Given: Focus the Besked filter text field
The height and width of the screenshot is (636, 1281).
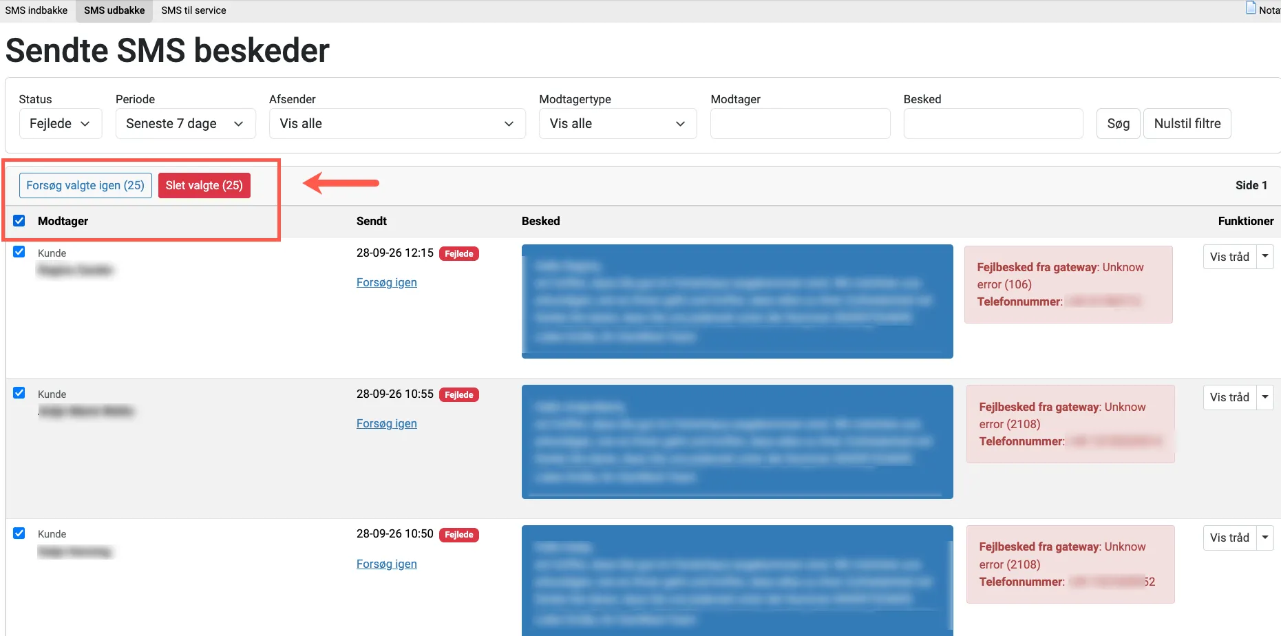Looking at the screenshot, I should 993,124.
